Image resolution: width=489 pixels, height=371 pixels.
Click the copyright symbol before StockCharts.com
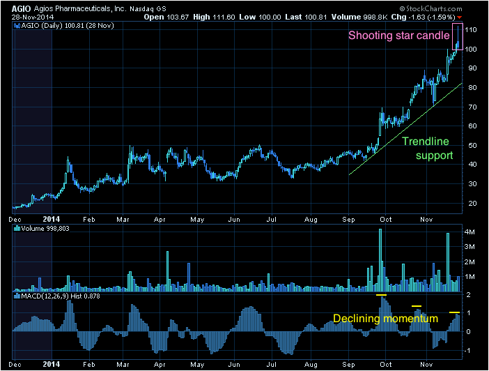tap(403, 9)
